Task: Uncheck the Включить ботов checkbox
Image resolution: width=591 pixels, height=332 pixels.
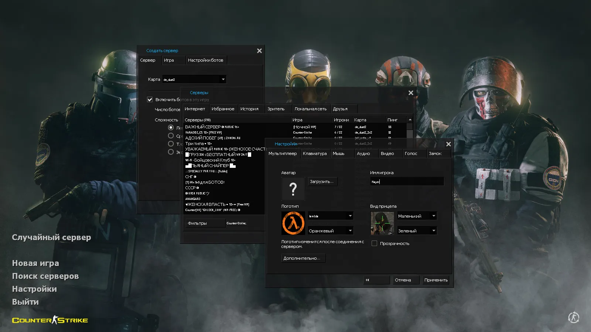Action: (150, 100)
